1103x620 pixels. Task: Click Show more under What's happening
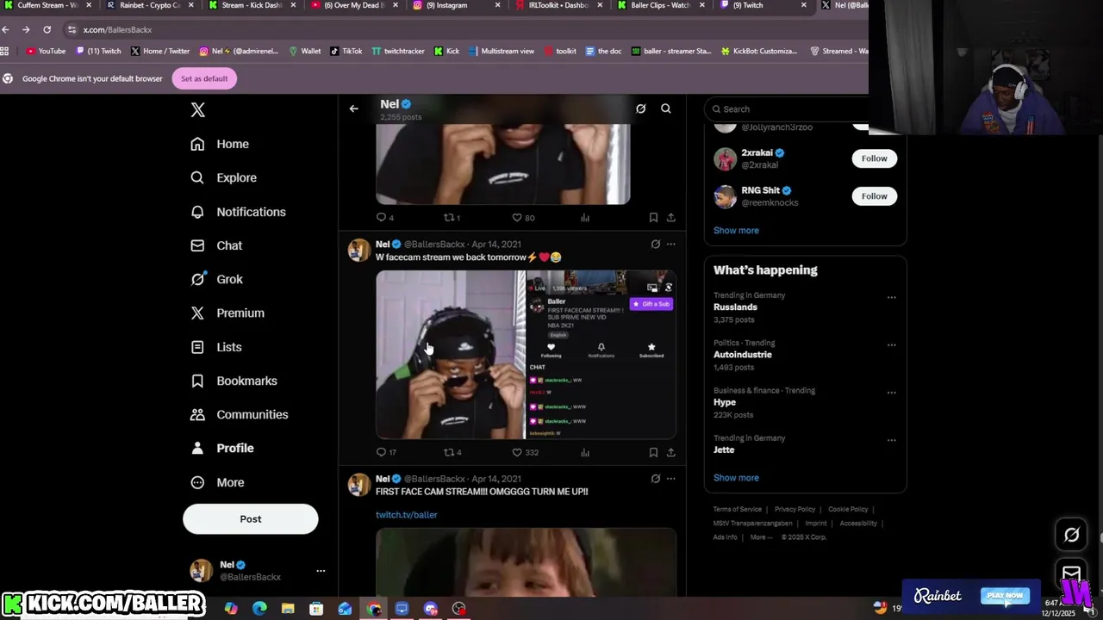point(736,478)
